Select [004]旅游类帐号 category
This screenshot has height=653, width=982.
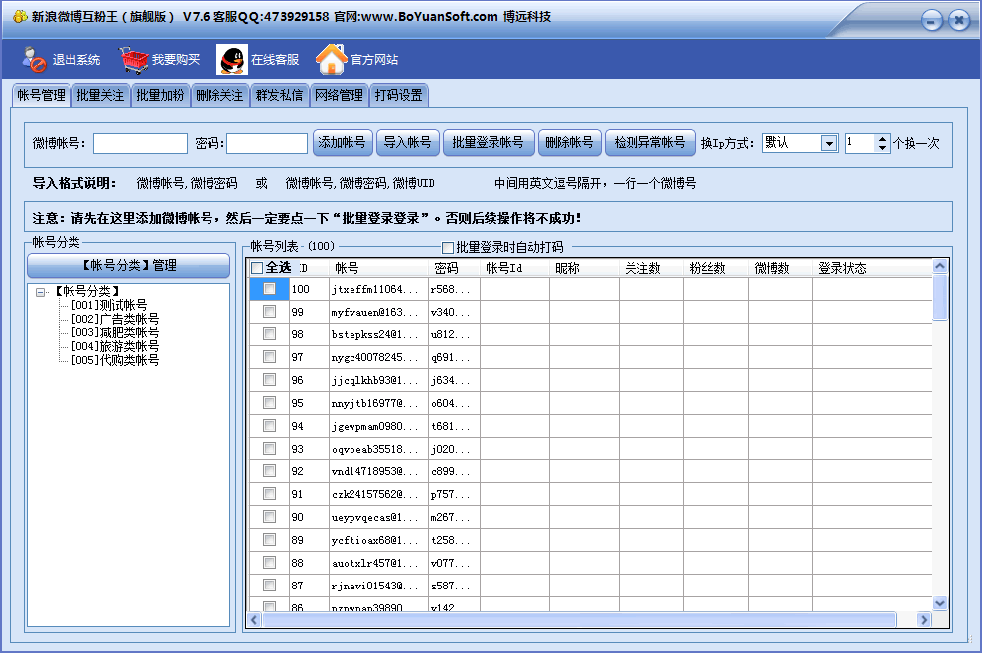pyautogui.click(x=115, y=346)
